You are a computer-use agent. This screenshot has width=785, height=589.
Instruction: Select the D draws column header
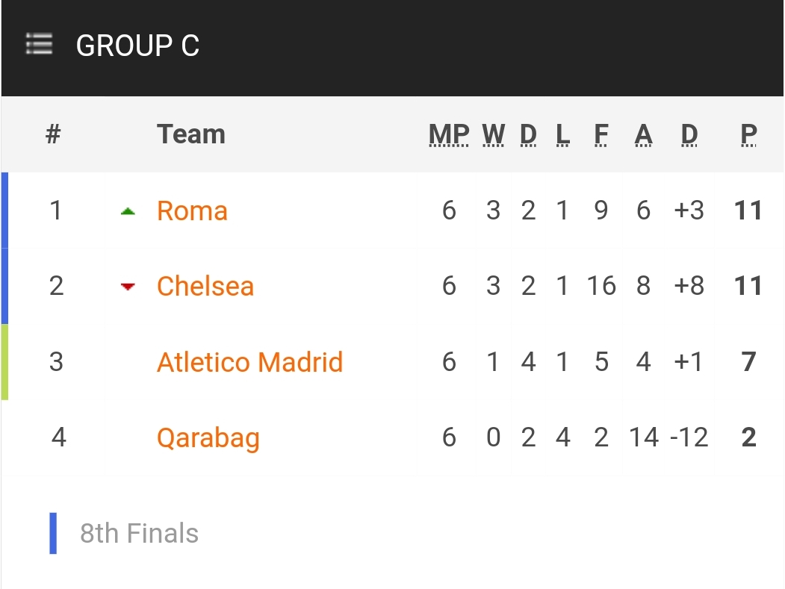click(x=528, y=134)
